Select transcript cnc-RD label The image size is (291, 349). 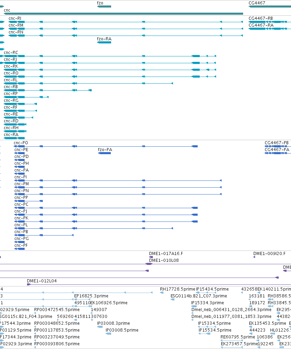pos(11,121)
